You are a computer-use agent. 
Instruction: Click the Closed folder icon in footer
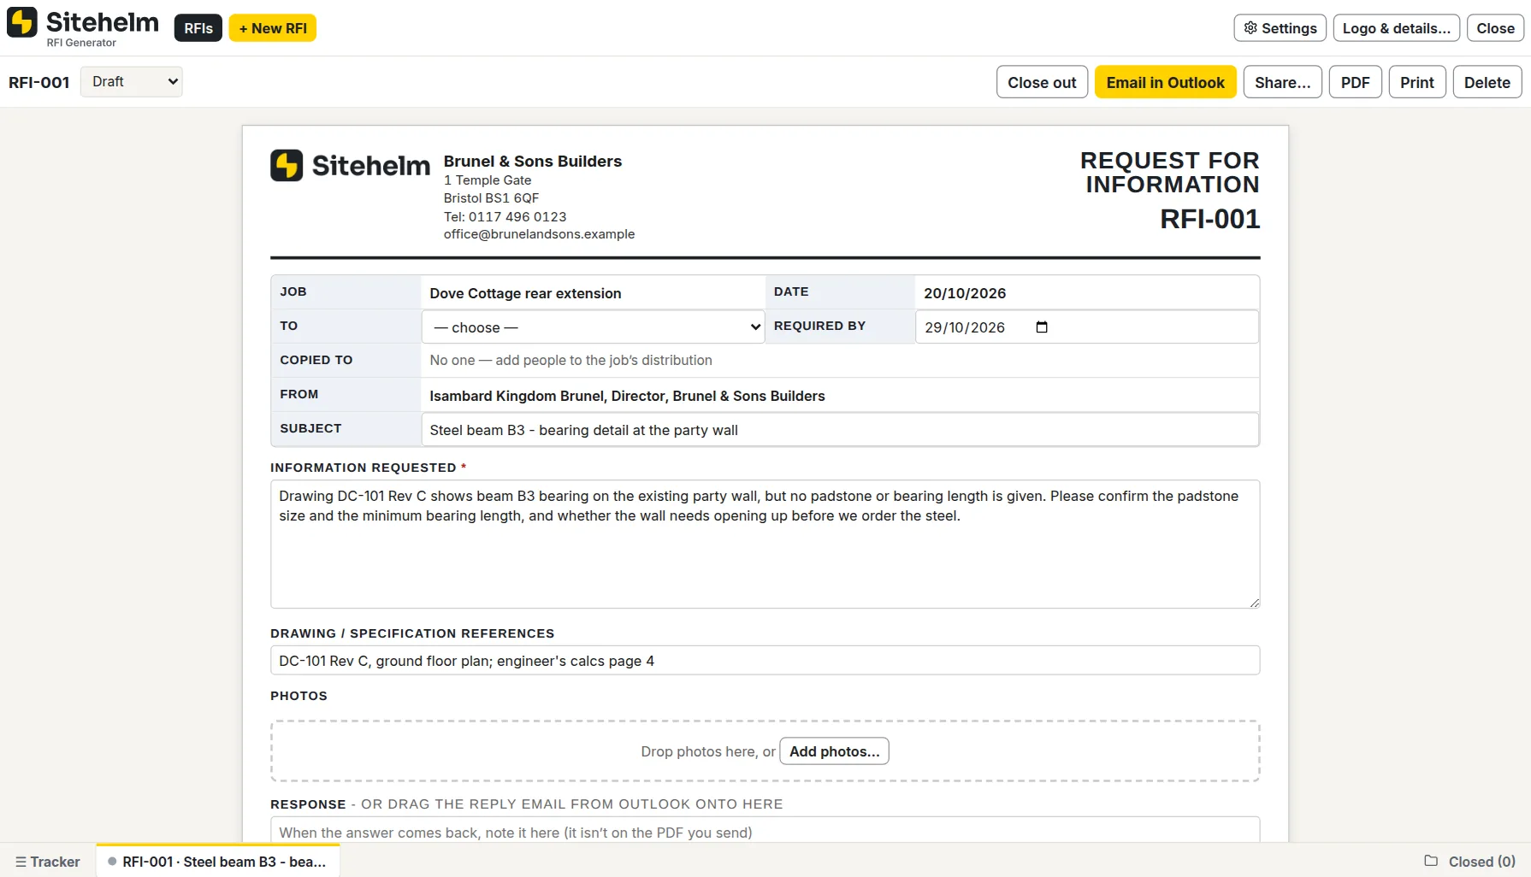pos(1431,861)
